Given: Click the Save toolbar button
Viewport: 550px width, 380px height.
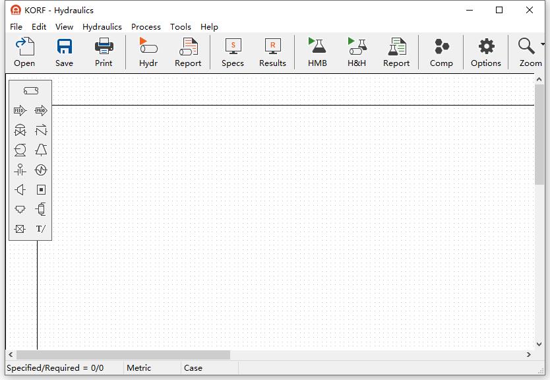Looking at the screenshot, I should 64,52.
